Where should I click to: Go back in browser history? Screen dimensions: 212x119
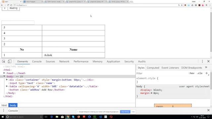tap(2, 5)
